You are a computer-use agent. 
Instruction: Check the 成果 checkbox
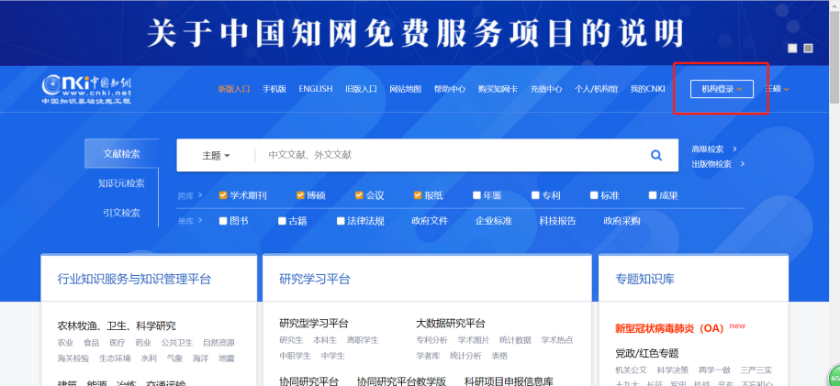(653, 195)
